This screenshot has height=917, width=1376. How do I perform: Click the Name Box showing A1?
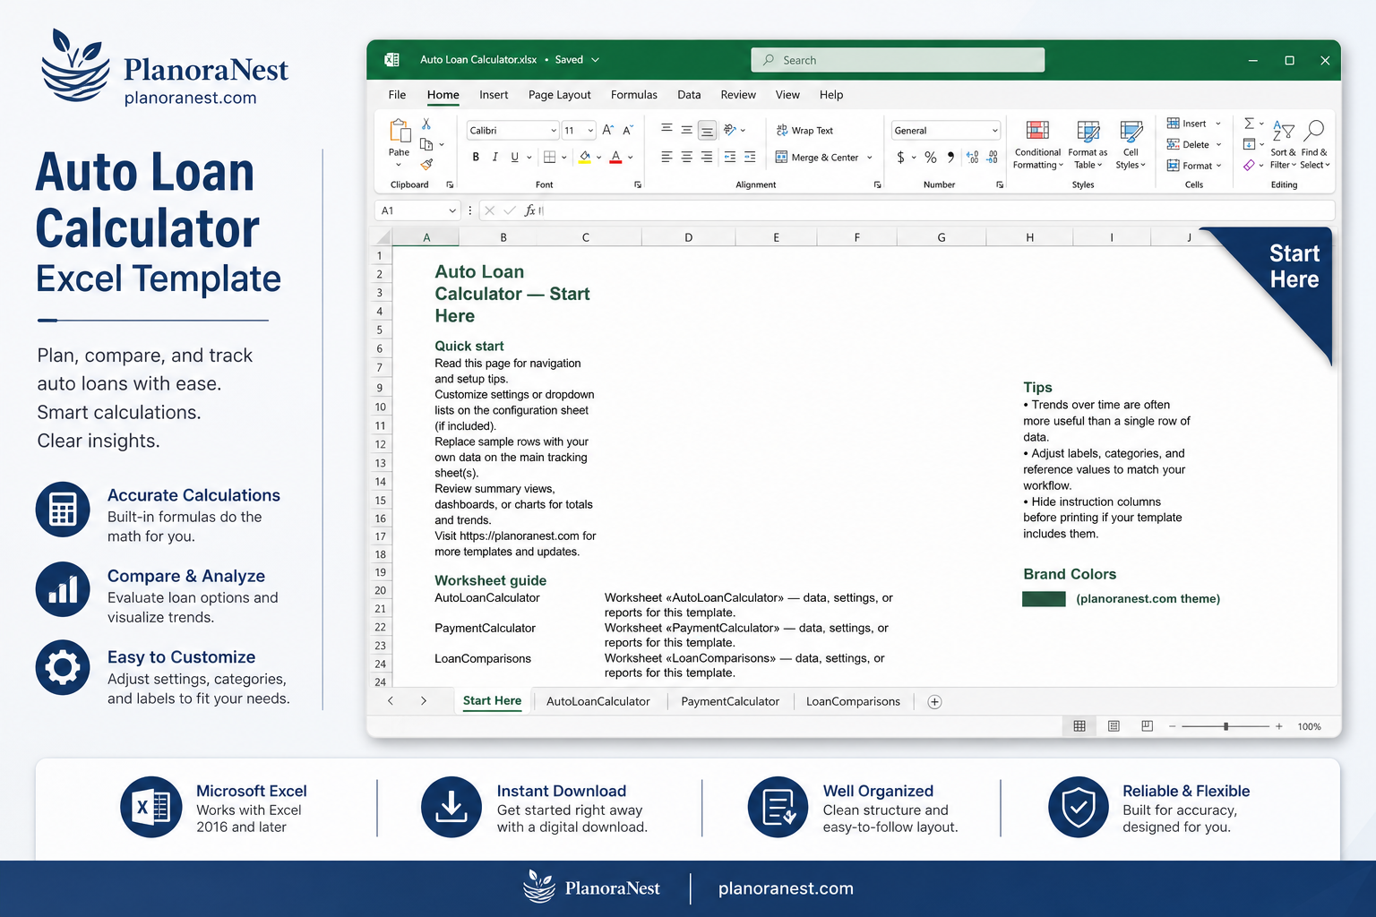pyautogui.click(x=416, y=210)
